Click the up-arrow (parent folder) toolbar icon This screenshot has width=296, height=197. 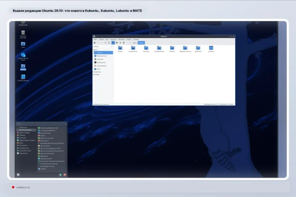[x=105, y=43]
